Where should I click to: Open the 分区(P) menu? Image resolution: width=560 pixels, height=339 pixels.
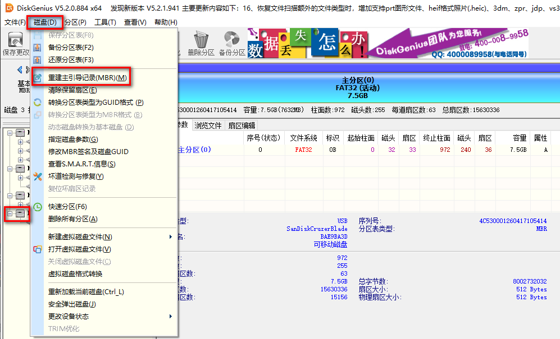pyautogui.click(x=75, y=22)
